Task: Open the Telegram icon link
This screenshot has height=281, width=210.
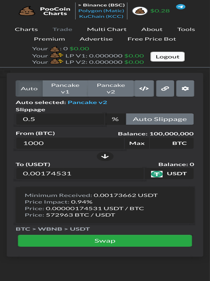Action: click(180, 7)
